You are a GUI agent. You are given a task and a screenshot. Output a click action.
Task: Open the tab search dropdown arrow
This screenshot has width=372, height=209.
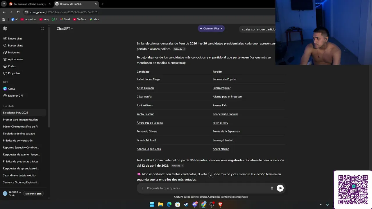click(x=4, y=4)
